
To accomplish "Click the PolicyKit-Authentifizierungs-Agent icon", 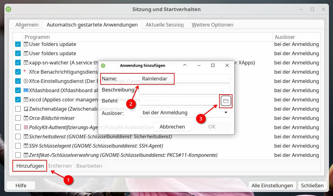I will (26, 127).
